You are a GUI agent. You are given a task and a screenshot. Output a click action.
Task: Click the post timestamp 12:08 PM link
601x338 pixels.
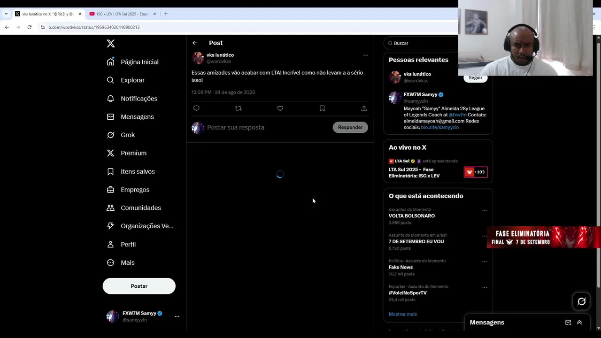(223, 92)
